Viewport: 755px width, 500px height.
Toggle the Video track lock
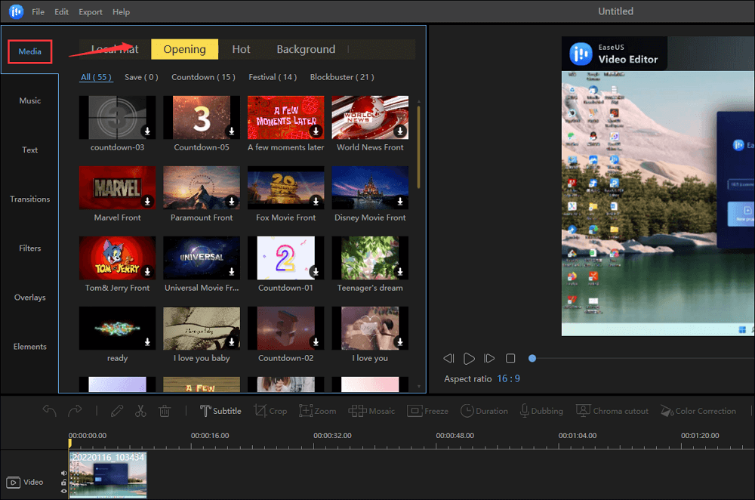click(63, 482)
